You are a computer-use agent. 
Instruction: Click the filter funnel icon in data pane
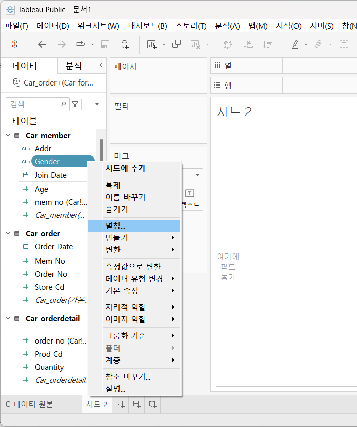(x=75, y=104)
